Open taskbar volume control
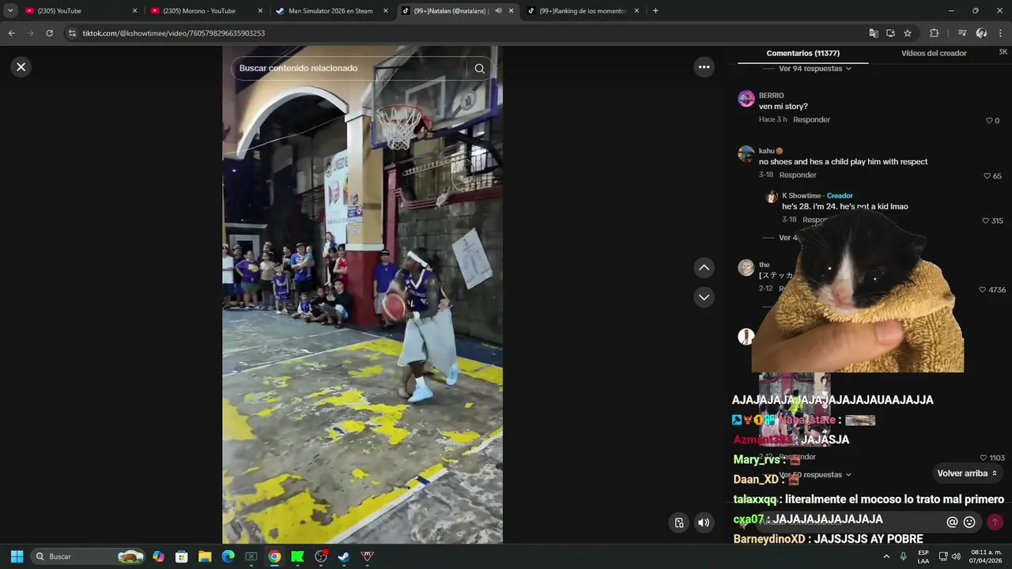The image size is (1012, 569). click(x=956, y=556)
